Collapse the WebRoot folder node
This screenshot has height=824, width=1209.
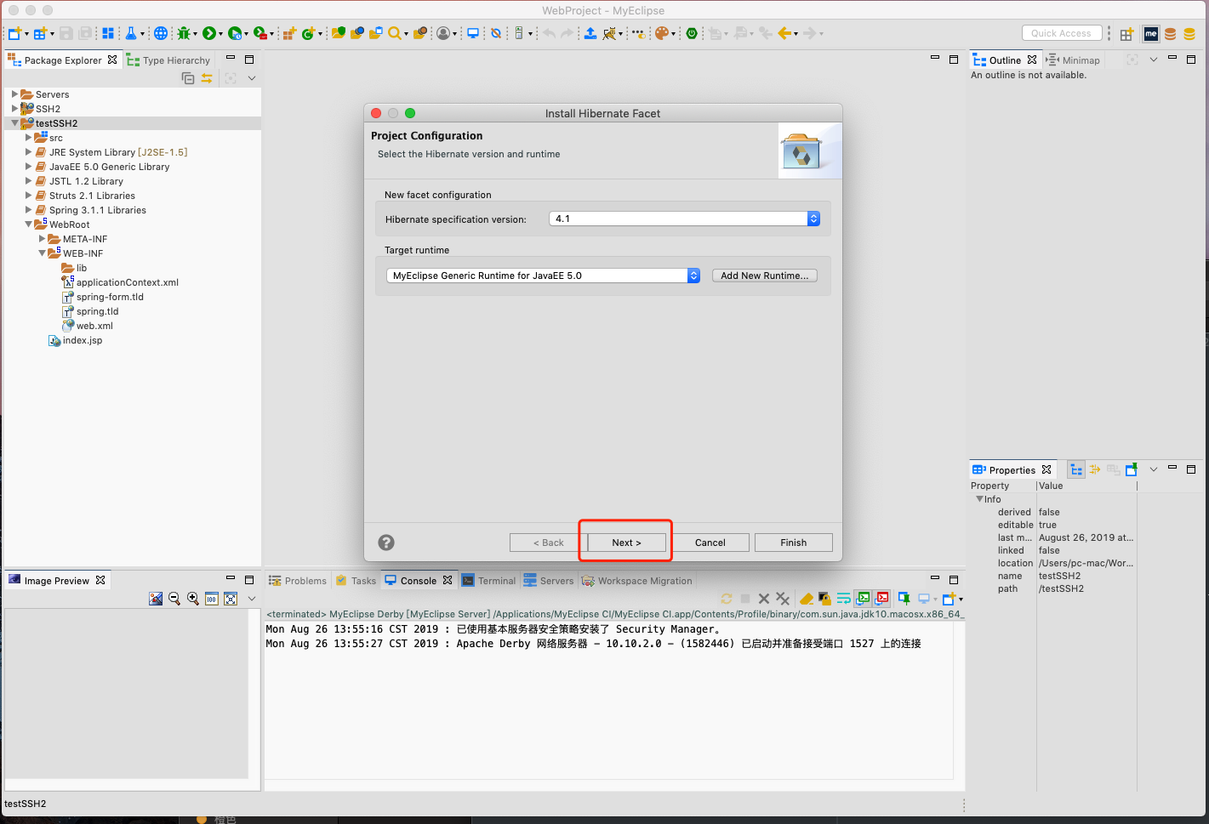(x=28, y=224)
